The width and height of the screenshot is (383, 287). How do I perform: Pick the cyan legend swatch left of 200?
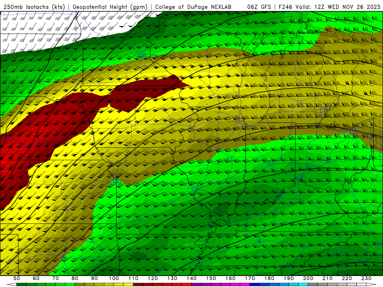(303, 285)
